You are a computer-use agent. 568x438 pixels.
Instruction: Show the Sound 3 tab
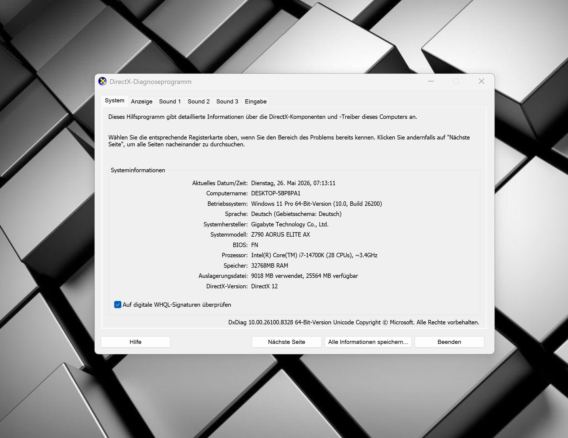[227, 102]
